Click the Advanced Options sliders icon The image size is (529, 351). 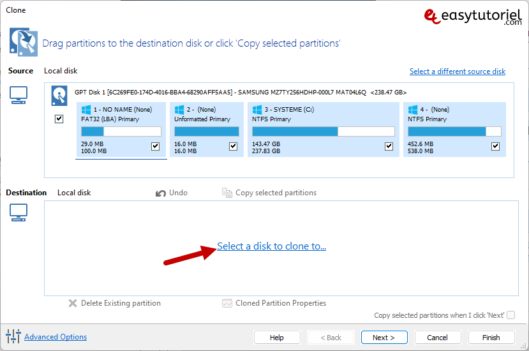[13, 336]
